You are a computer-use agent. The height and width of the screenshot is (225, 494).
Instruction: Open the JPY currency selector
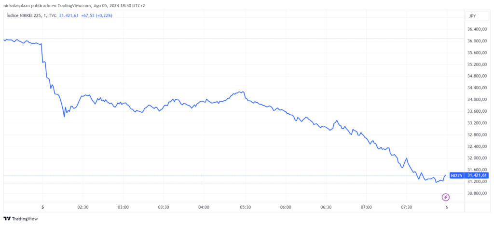[472, 16]
